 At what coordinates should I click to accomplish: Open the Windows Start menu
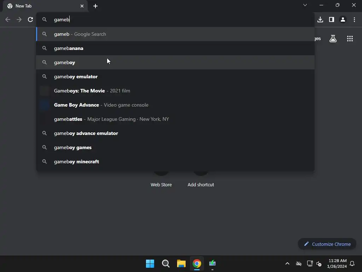[x=150, y=263]
